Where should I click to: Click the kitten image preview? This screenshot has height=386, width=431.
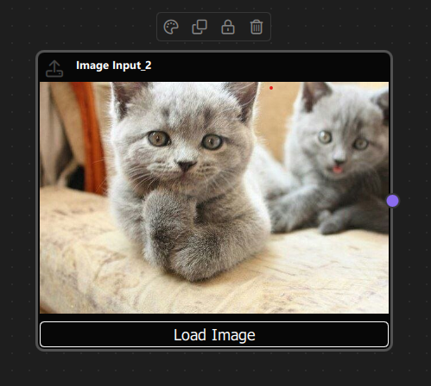pos(214,197)
